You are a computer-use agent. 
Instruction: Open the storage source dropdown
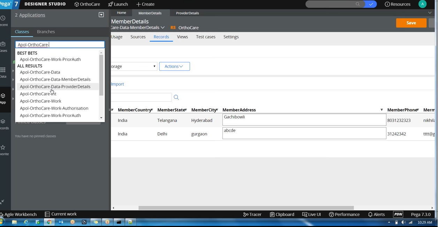[x=154, y=66]
